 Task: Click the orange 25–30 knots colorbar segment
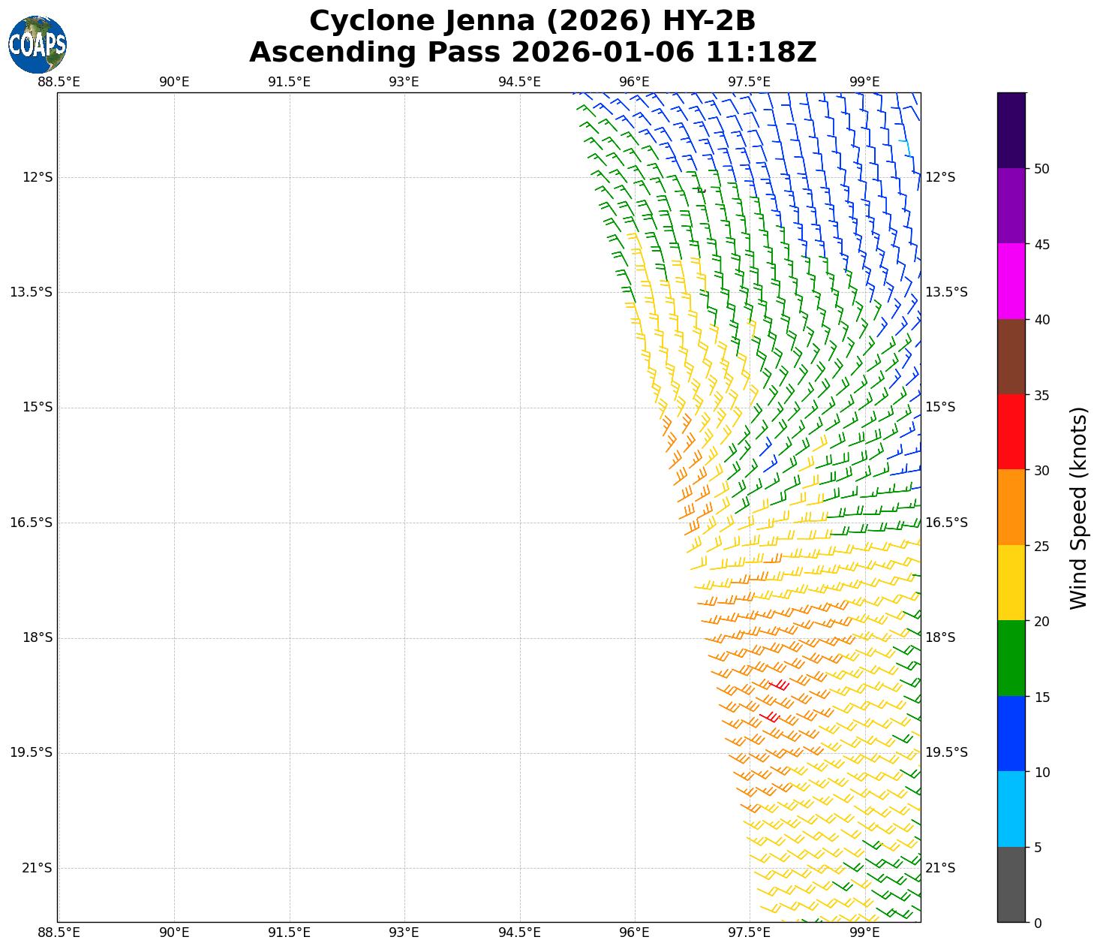click(1011, 508)
